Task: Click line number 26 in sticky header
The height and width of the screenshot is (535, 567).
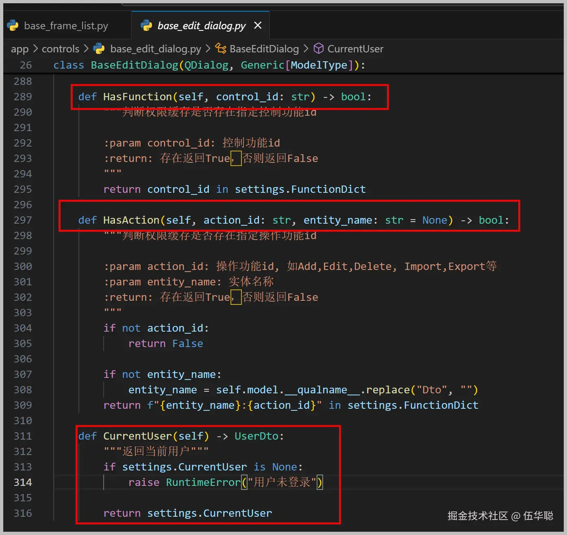Action: click(26, 65)
